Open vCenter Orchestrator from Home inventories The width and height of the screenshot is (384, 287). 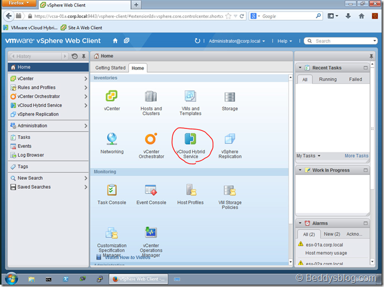point(151,139)
